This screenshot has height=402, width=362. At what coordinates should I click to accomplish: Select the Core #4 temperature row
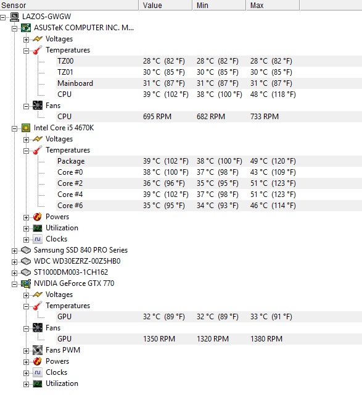(x=209, y=195)
